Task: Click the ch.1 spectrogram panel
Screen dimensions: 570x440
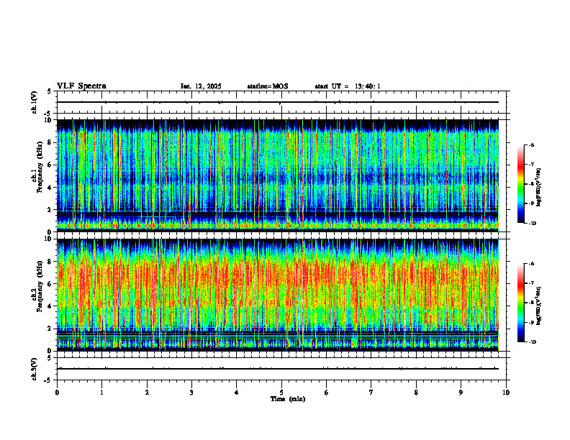Action: coord(278,175)
